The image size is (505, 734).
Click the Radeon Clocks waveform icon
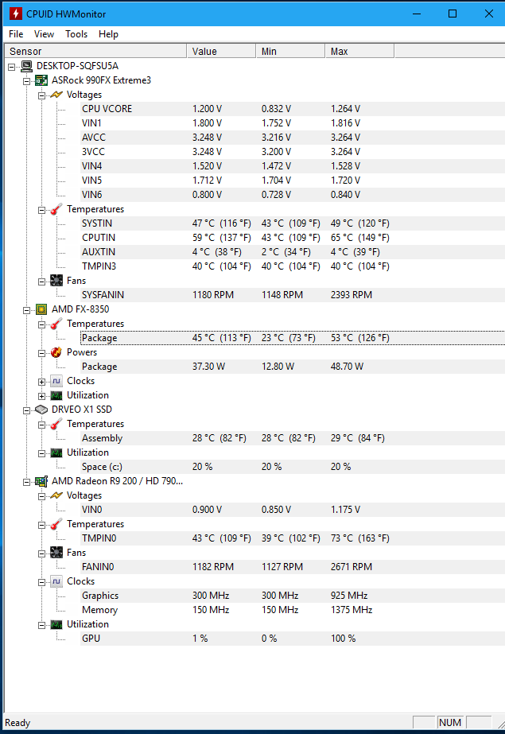56,581
